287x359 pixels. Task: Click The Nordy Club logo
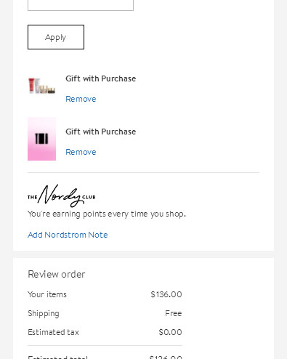[62, 195]
